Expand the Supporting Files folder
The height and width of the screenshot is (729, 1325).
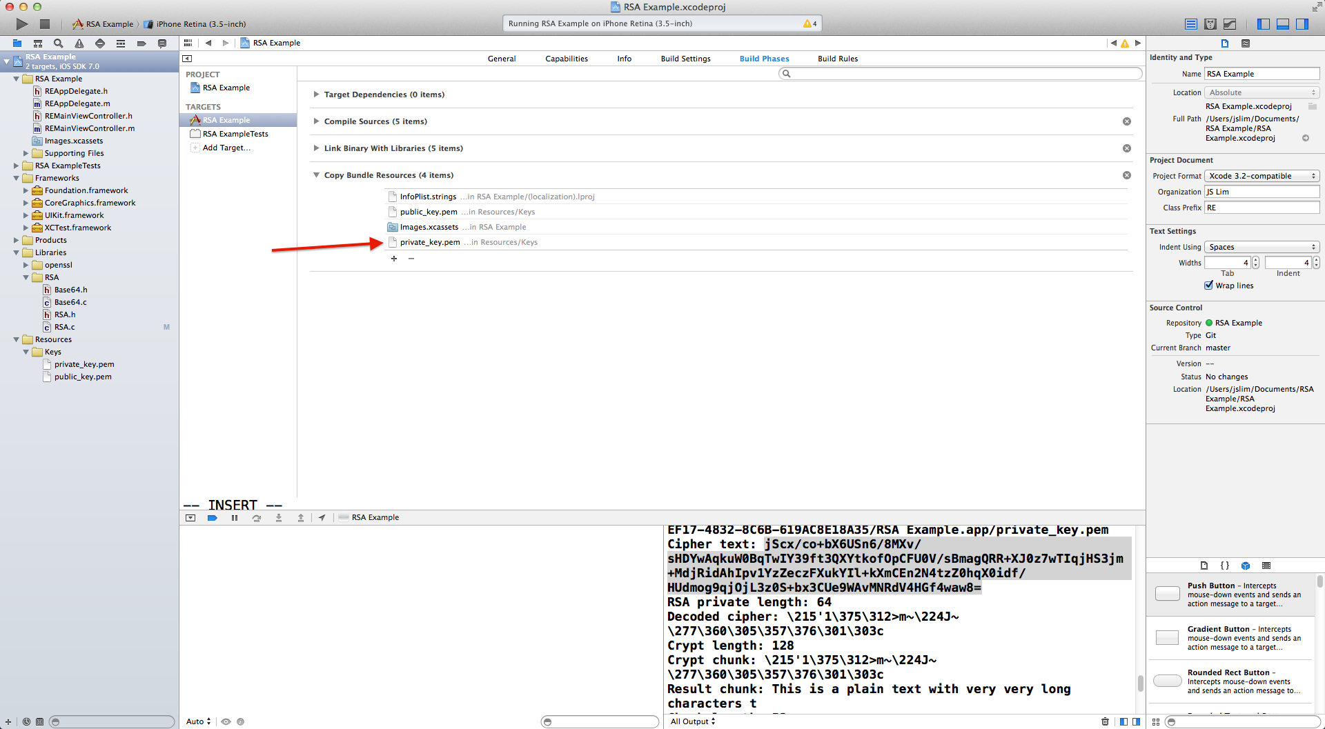(x=26, y=153)
